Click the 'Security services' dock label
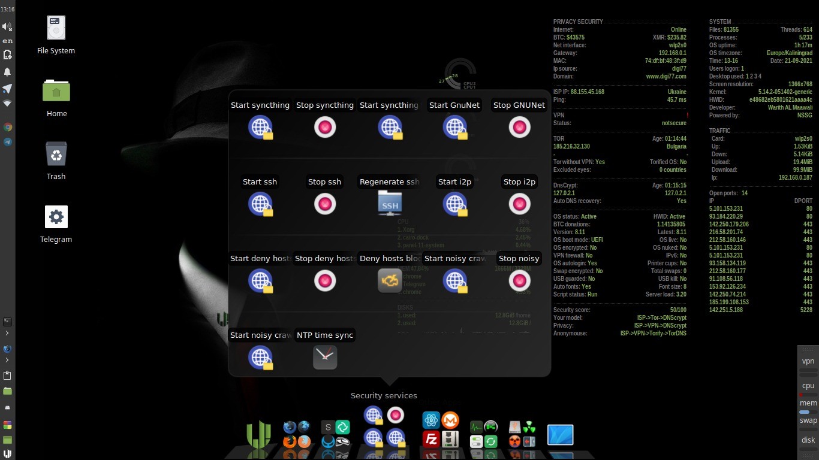 (384, 396)
